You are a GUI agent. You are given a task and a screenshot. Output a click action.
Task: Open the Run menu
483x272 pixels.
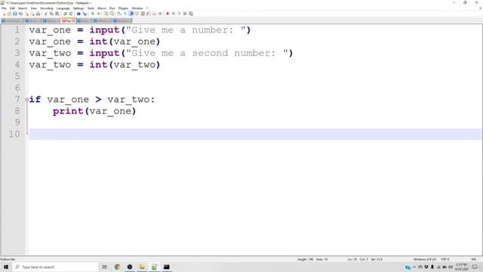pyautogui.click(x=112, y=8)
